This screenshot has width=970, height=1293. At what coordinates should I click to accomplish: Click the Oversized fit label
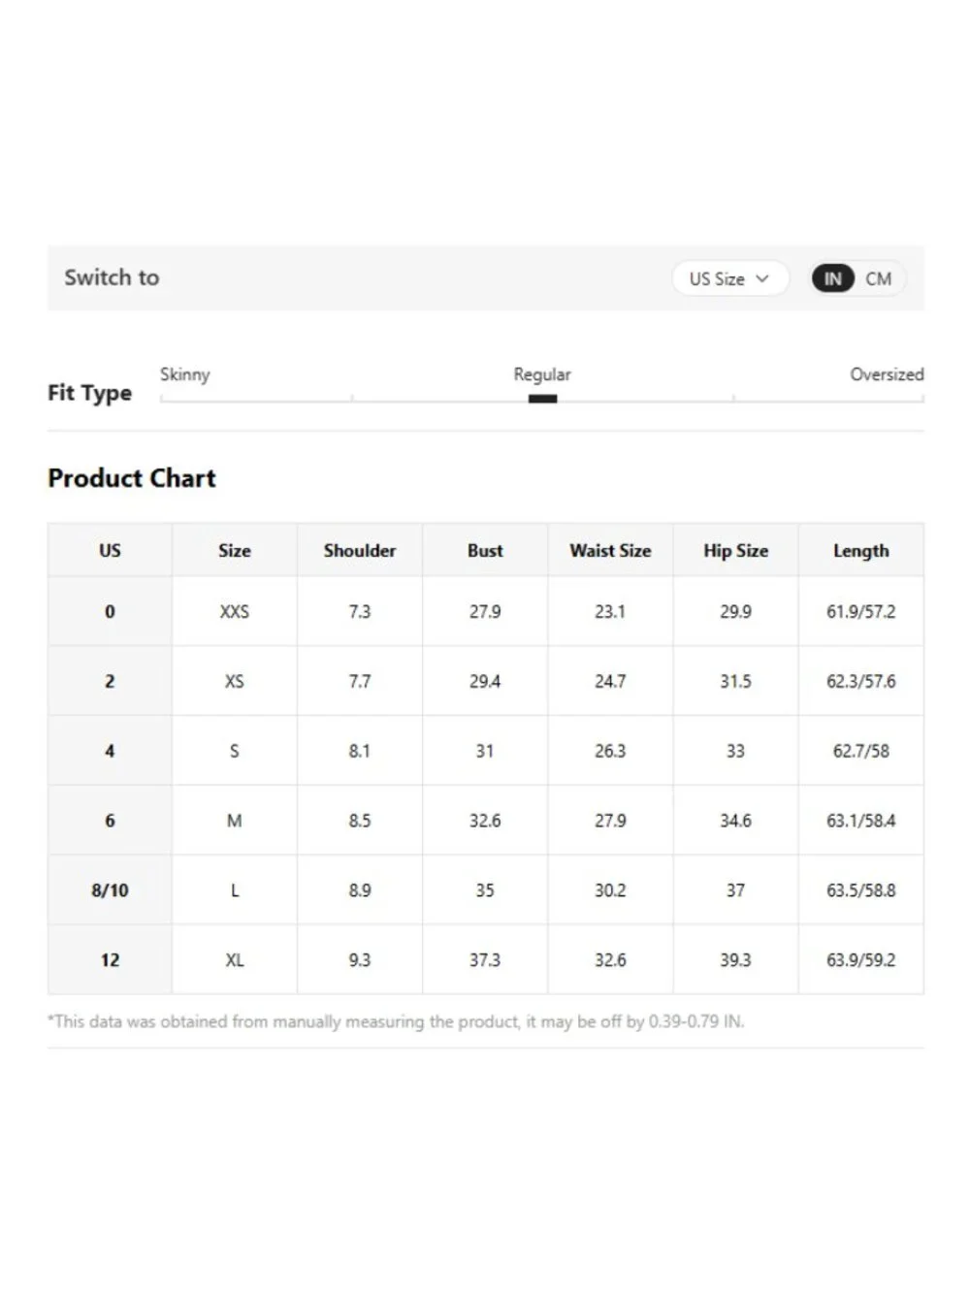(x=887, y=374)
